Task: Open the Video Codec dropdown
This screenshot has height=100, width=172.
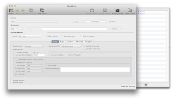Action: (x=34, y=46)
